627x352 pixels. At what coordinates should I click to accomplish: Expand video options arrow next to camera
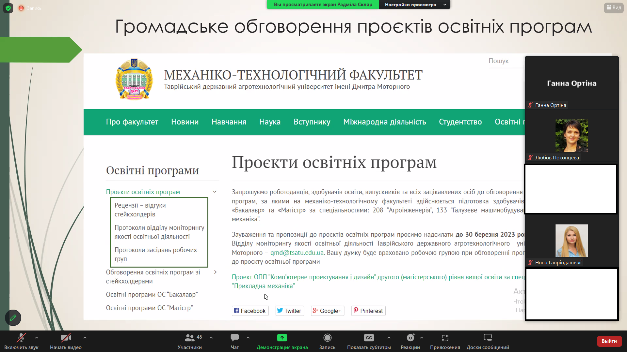coord(85,338)
